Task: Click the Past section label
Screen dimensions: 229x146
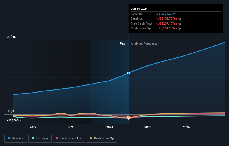Action: [x=123, y=44]
